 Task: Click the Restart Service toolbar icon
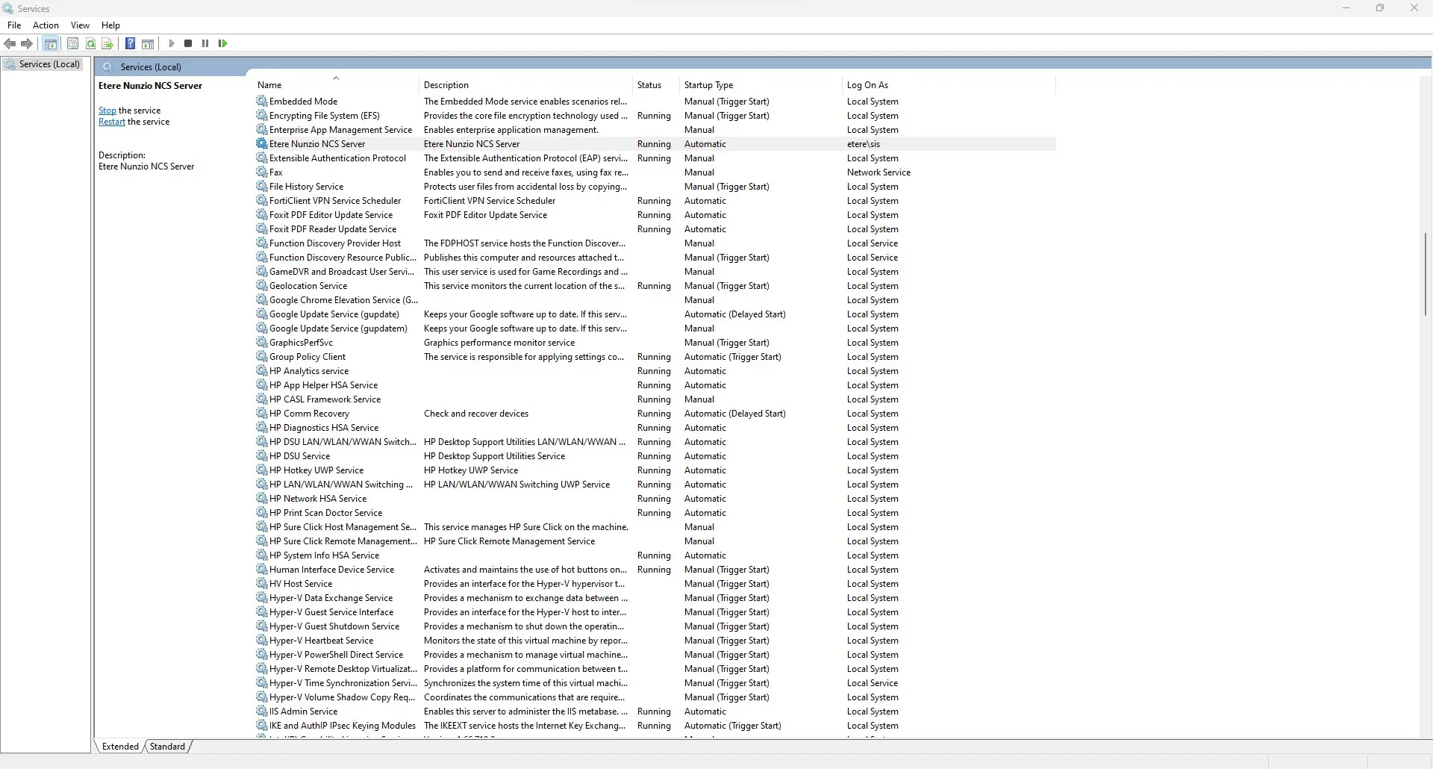222,43
